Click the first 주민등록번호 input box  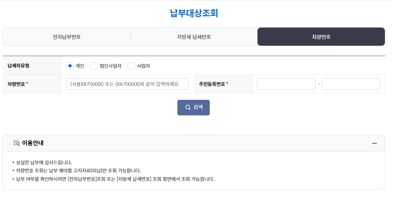coord(286,84)
